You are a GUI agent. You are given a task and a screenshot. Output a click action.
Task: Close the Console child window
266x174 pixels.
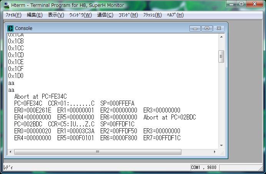[x=218, y=28]
